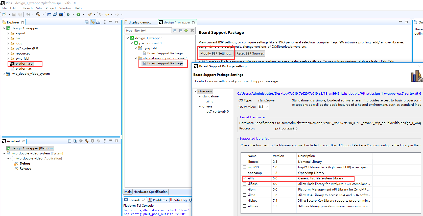Click the type filter text field
This screenshot has height=216, width=423.
[x=148, y=31]
